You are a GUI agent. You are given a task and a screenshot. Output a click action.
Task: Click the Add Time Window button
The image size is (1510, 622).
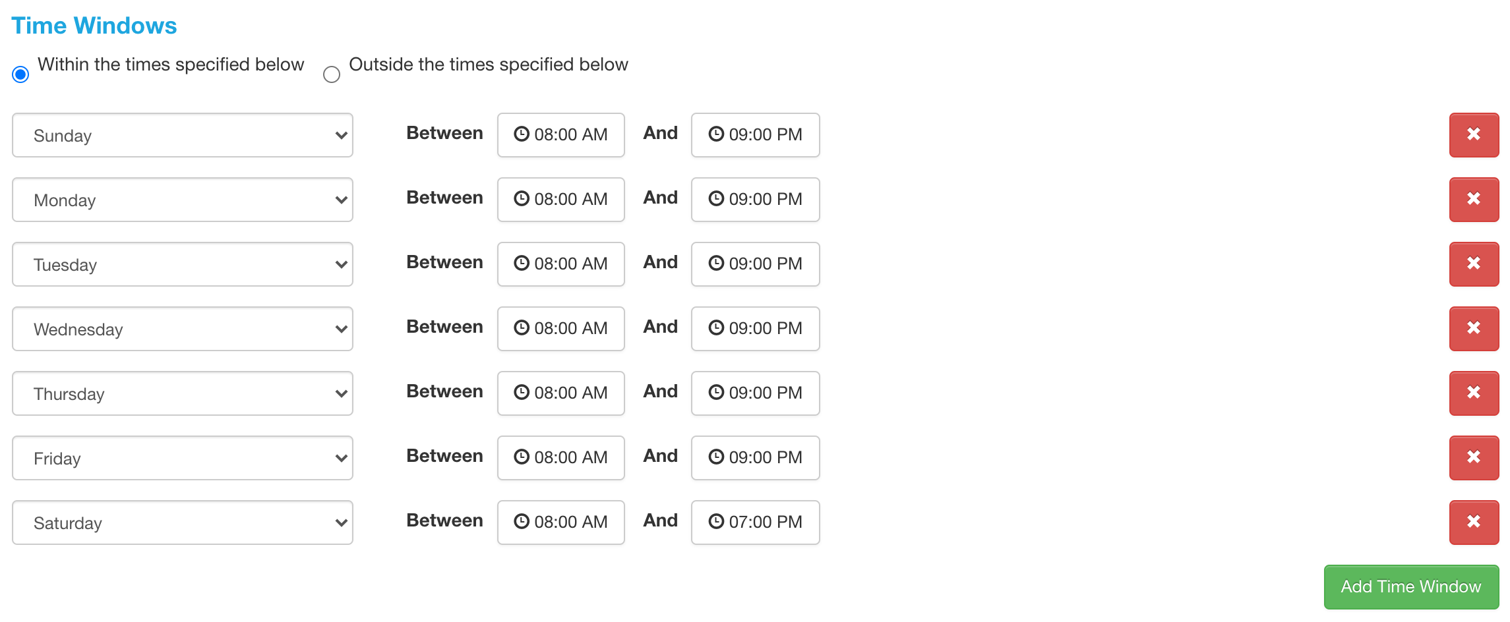[x=1411, y=586]
